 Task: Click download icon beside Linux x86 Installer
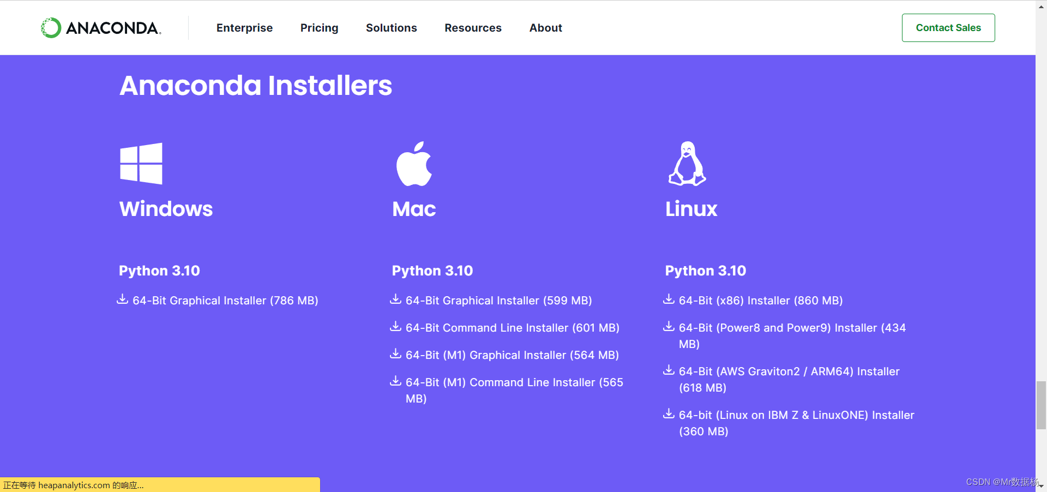coord(669,299)
